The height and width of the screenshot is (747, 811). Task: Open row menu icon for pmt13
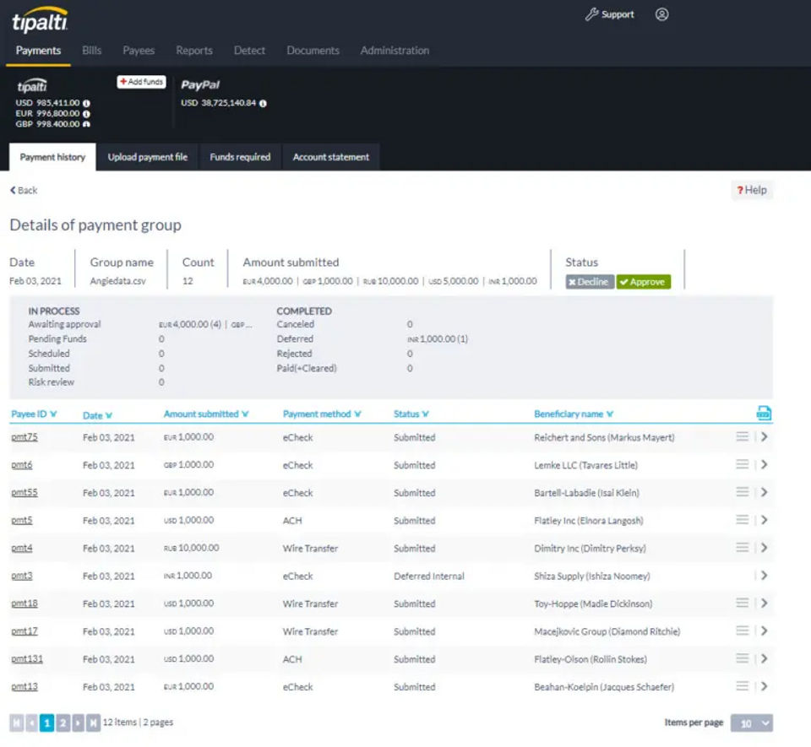(743, 686)
